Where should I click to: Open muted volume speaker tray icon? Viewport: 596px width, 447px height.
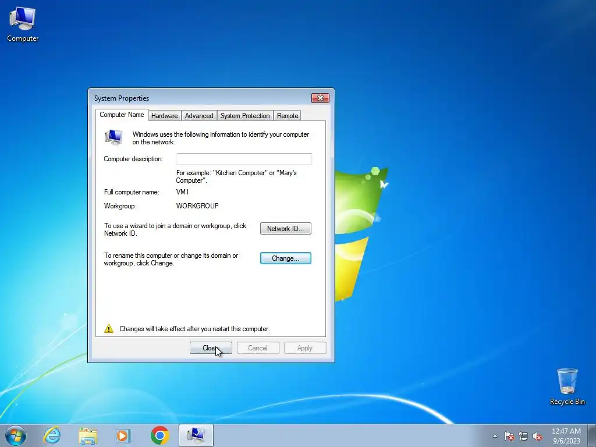(x=537, y=436)
